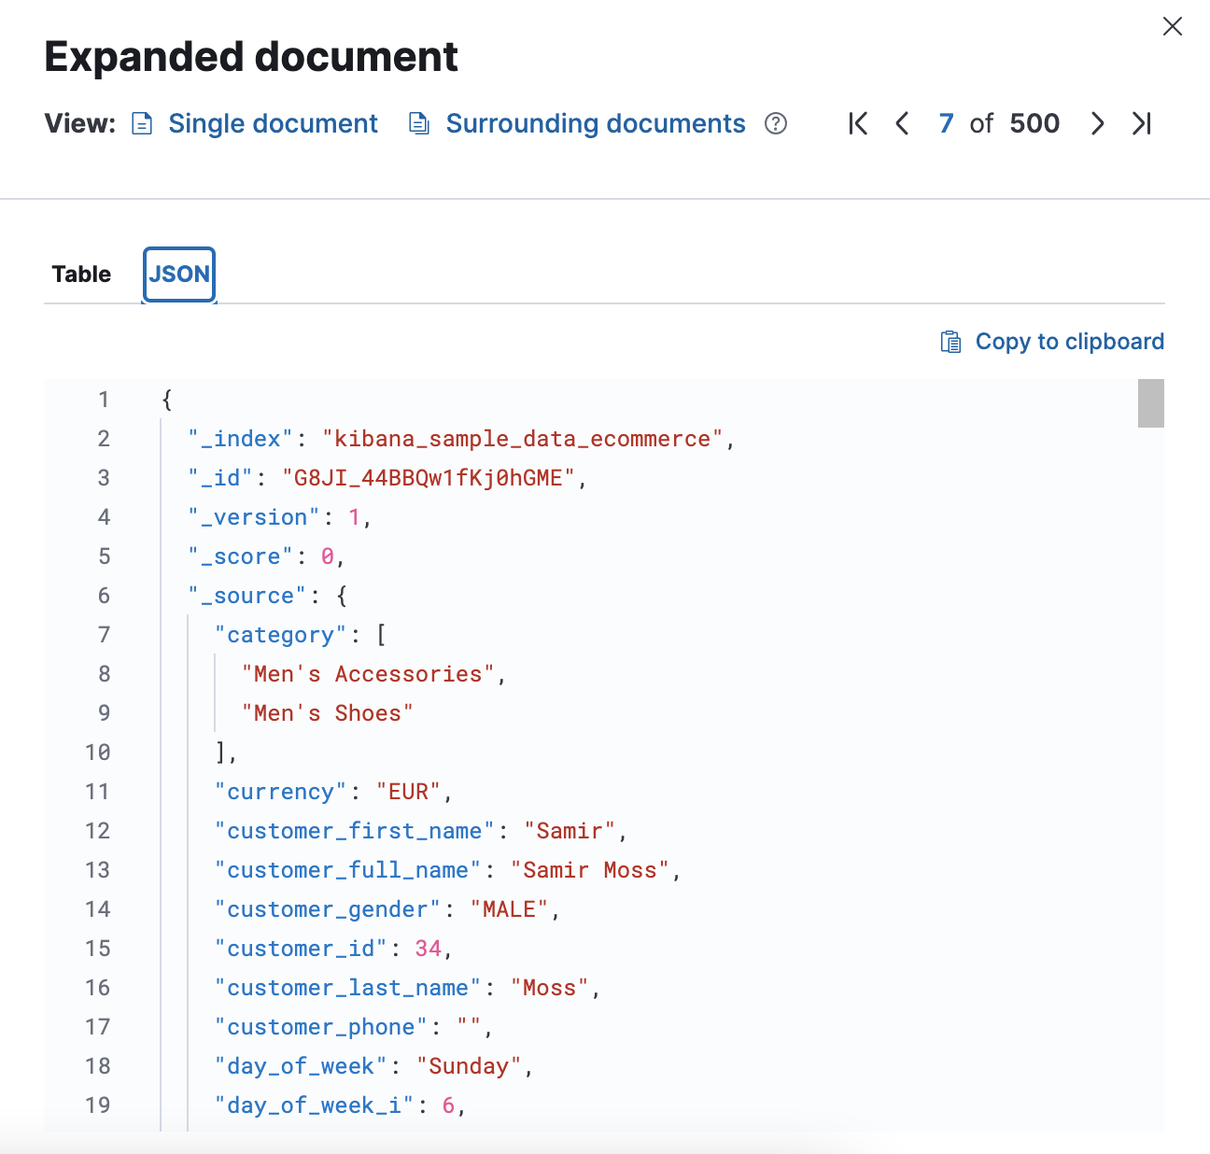Click the "day_of_week" key on line 18
The height and width of the screenshot is (1154, 1210).
[x=301, y=1066]
